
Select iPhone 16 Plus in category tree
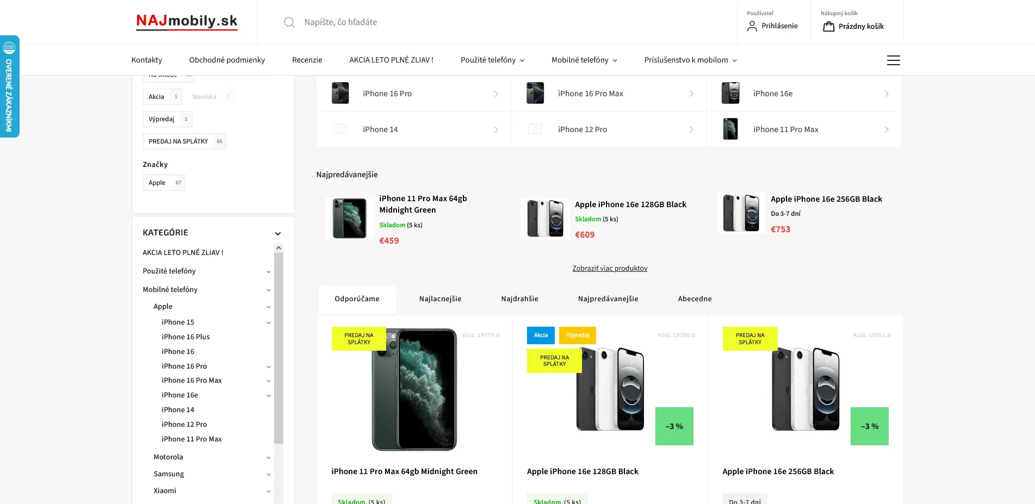(185, 337)
